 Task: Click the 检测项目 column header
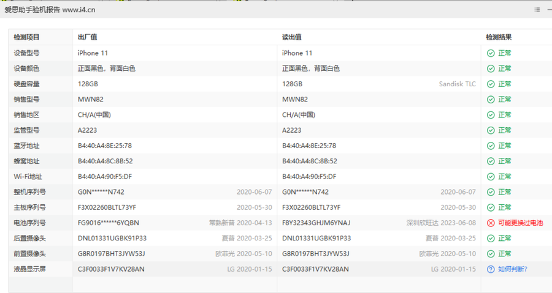pyautogui.click(x=26, y=37)
